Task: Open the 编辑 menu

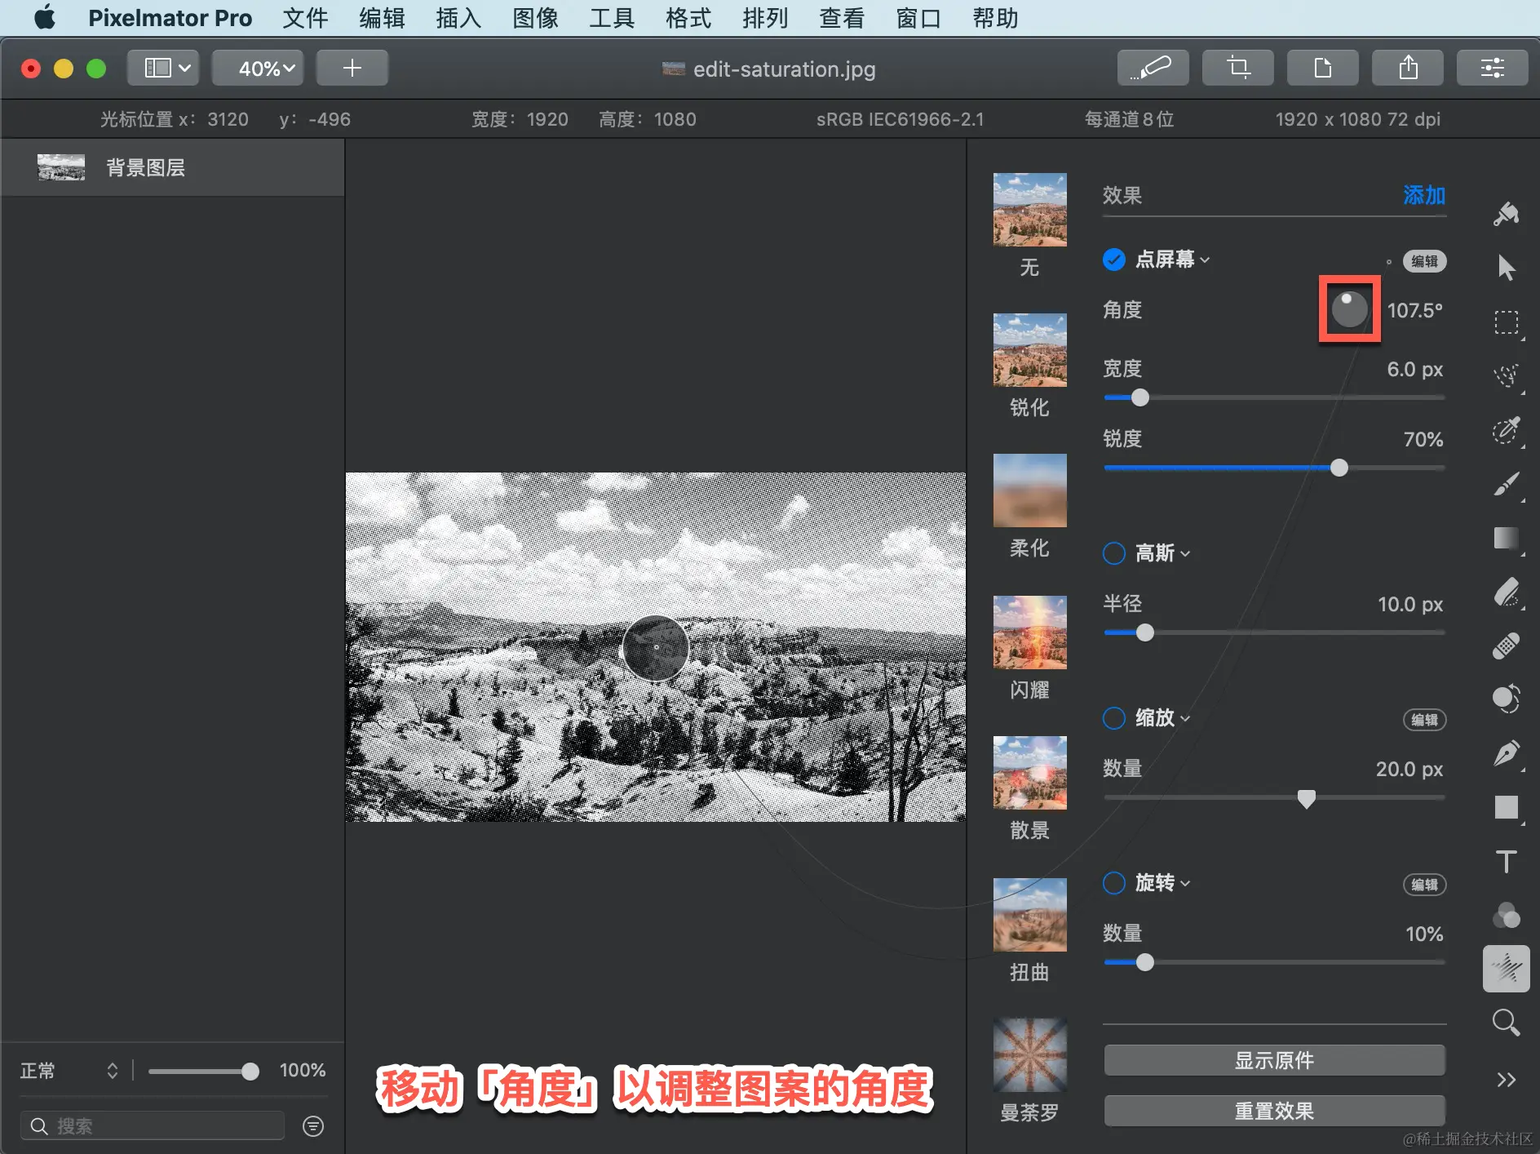Action: click(382, 18)
